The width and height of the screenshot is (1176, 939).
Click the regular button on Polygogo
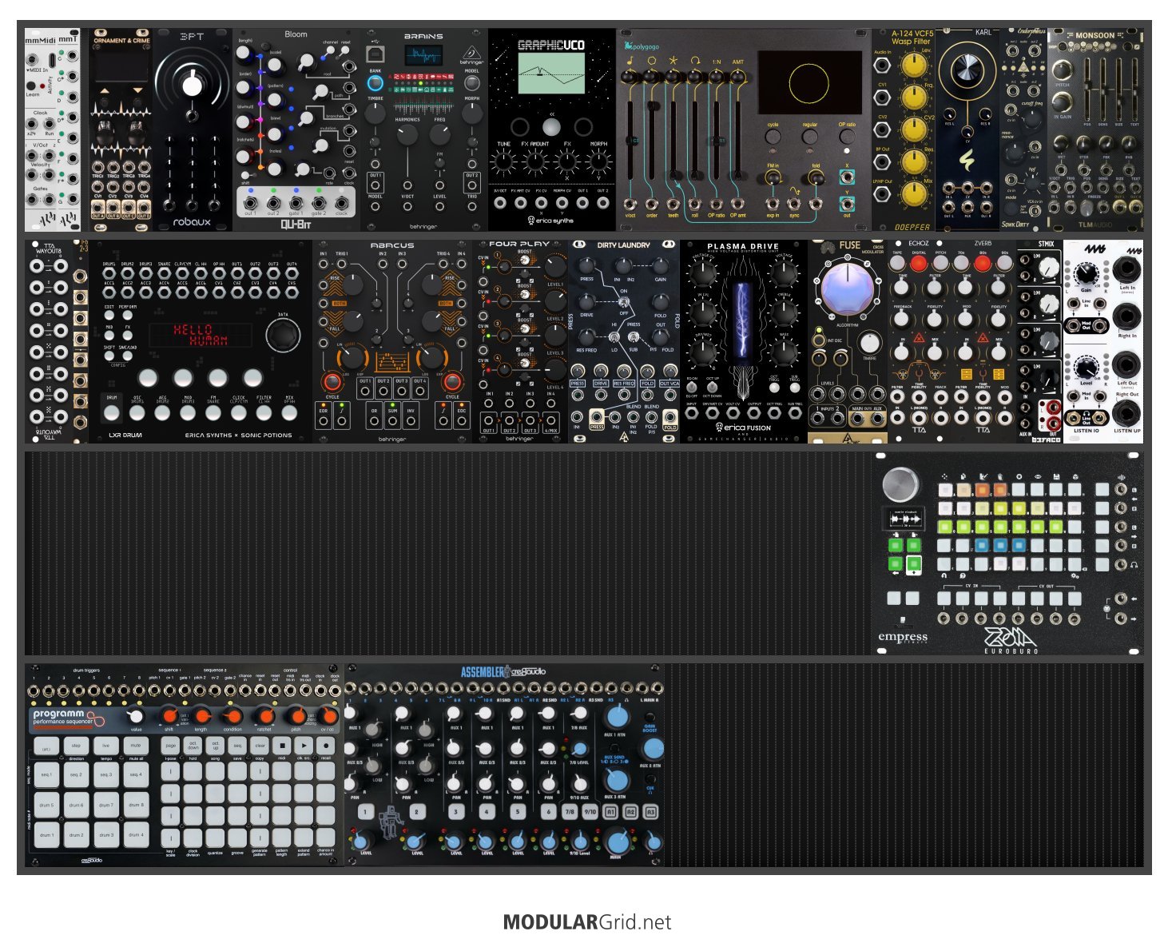(x=809, y=137)
